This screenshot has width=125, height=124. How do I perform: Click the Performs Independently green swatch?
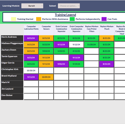pos(72,19)
